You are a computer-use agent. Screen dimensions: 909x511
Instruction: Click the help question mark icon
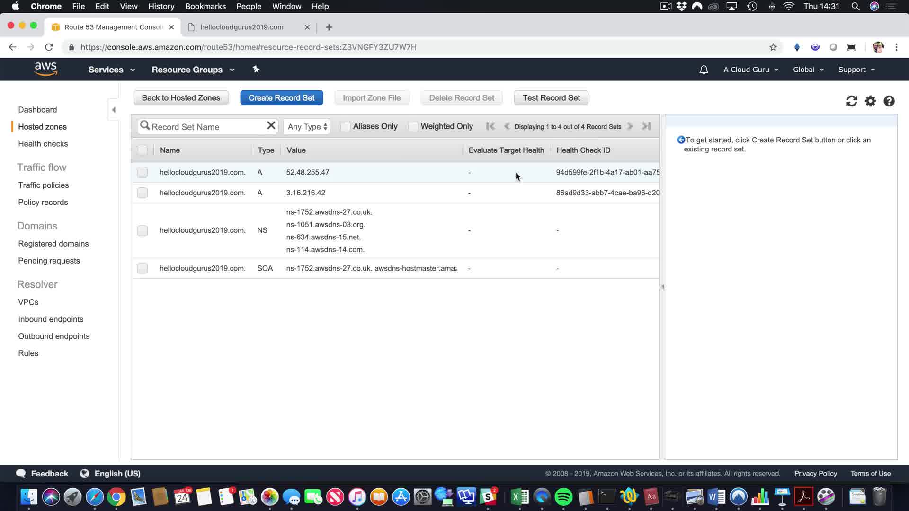point(889,101)
